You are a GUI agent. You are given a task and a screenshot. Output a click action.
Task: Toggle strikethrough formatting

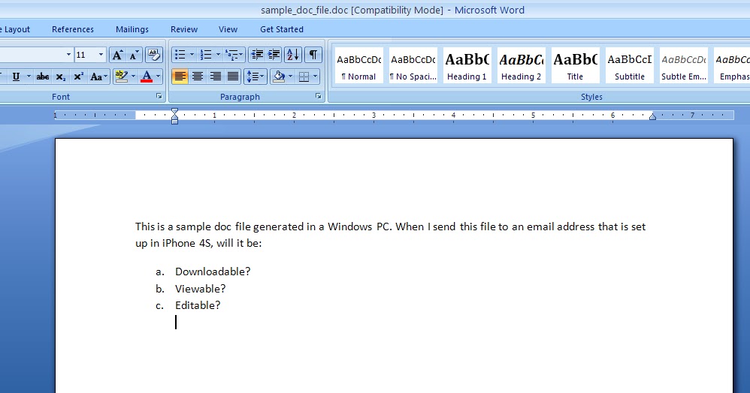click(43, 76)
